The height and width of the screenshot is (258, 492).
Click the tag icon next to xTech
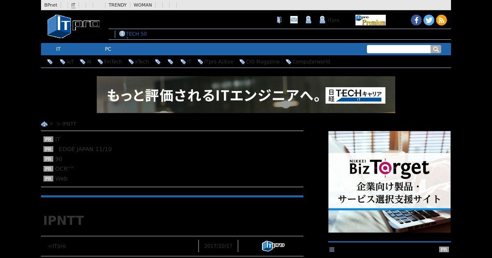tap(131, 62)
